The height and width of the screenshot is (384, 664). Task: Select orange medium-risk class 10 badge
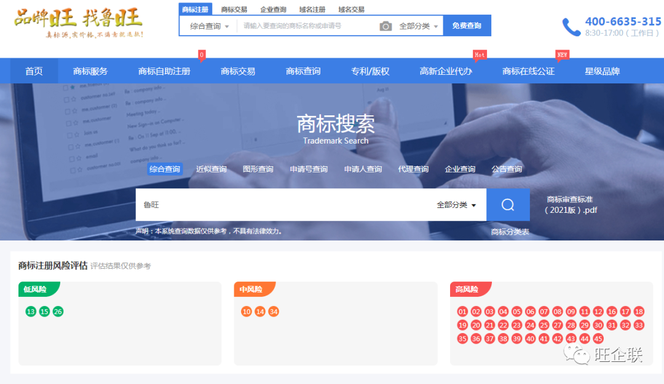click(247, 312)
